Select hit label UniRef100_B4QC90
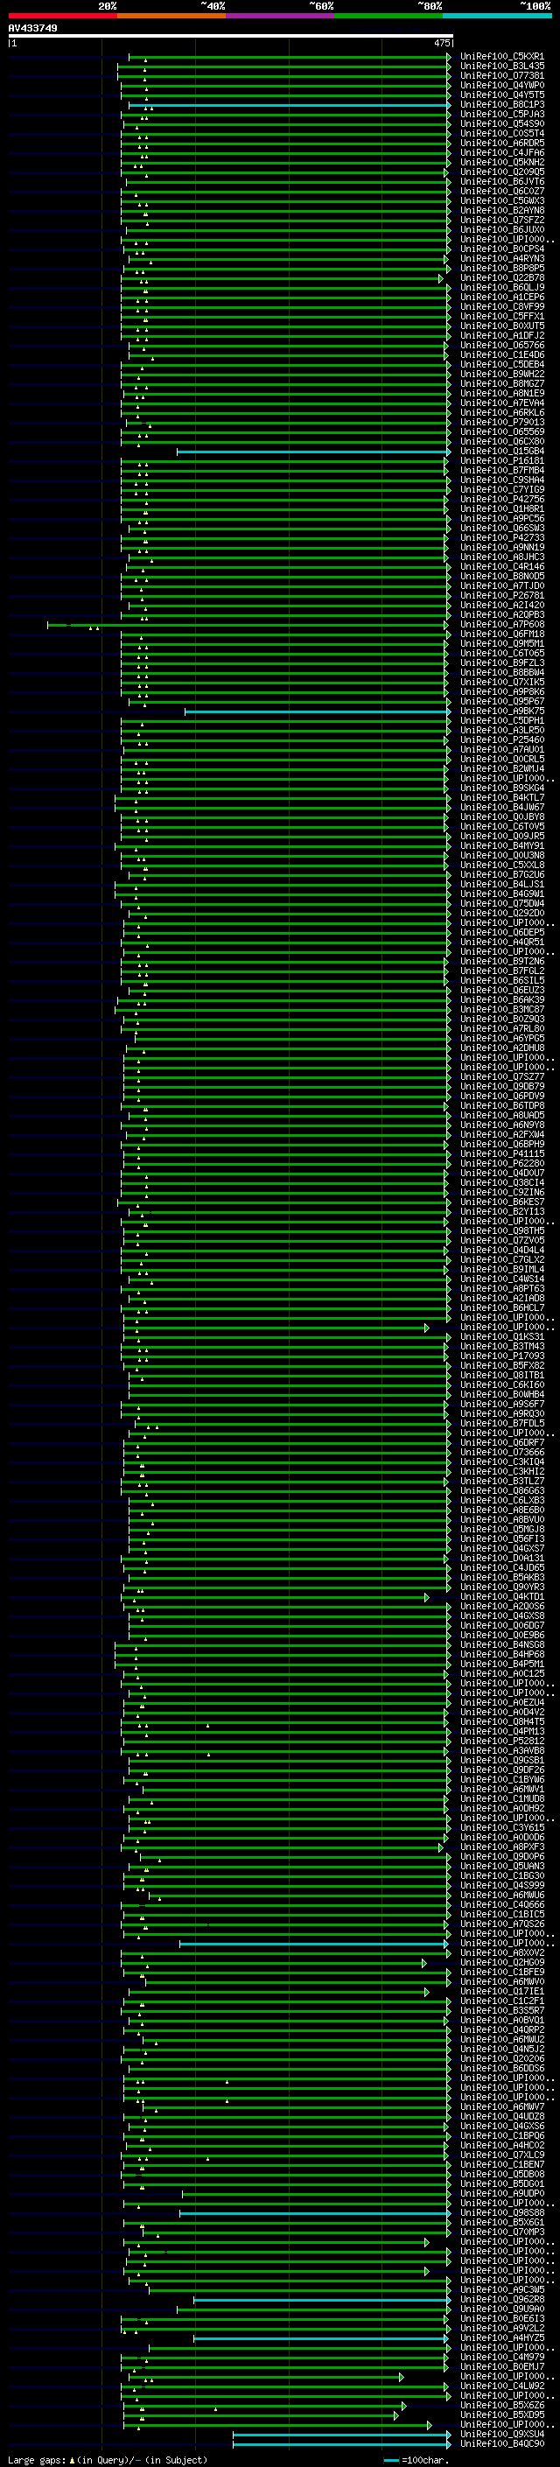 click(501, 2444)
